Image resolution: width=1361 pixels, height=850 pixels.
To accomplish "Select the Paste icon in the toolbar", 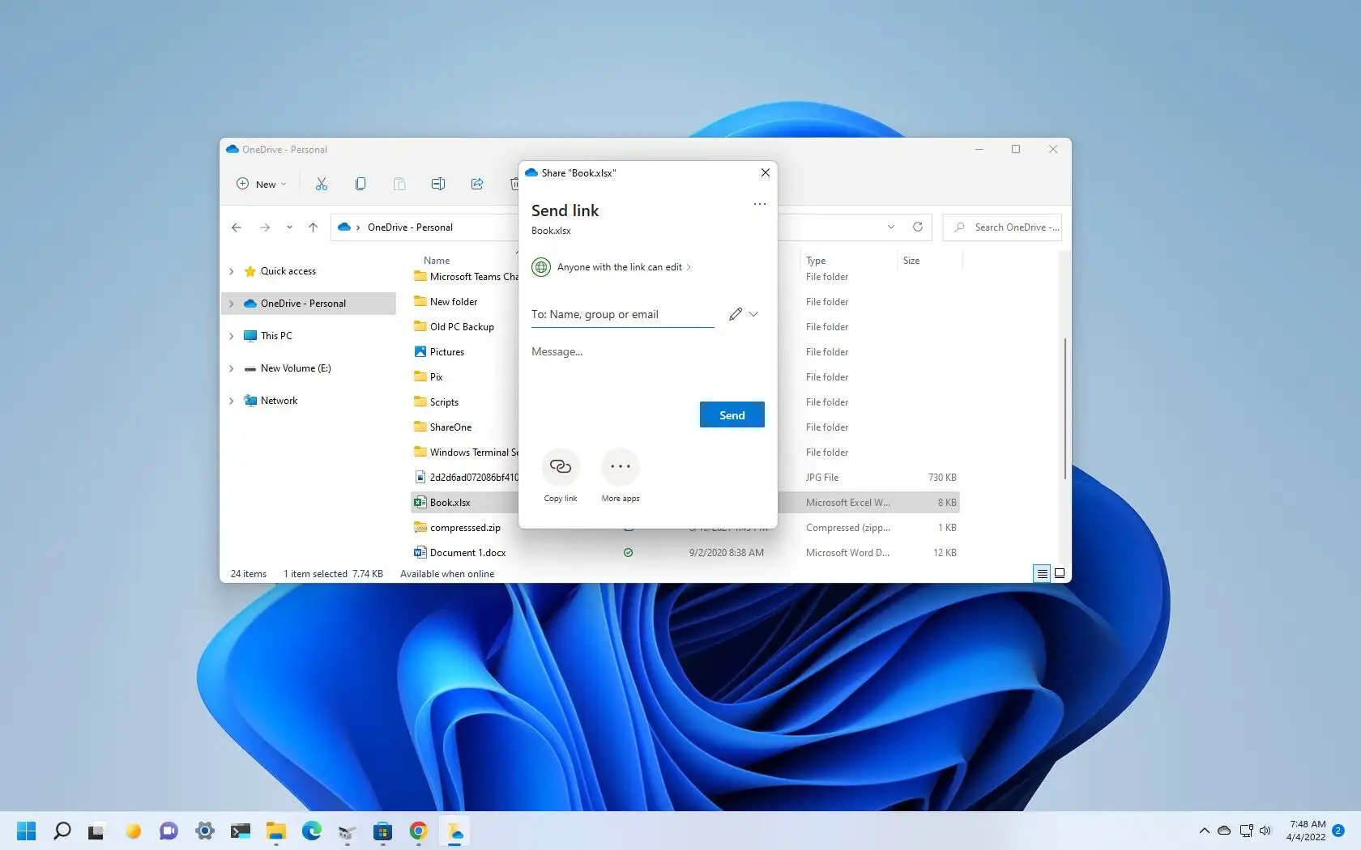I will tap(399, 184).
